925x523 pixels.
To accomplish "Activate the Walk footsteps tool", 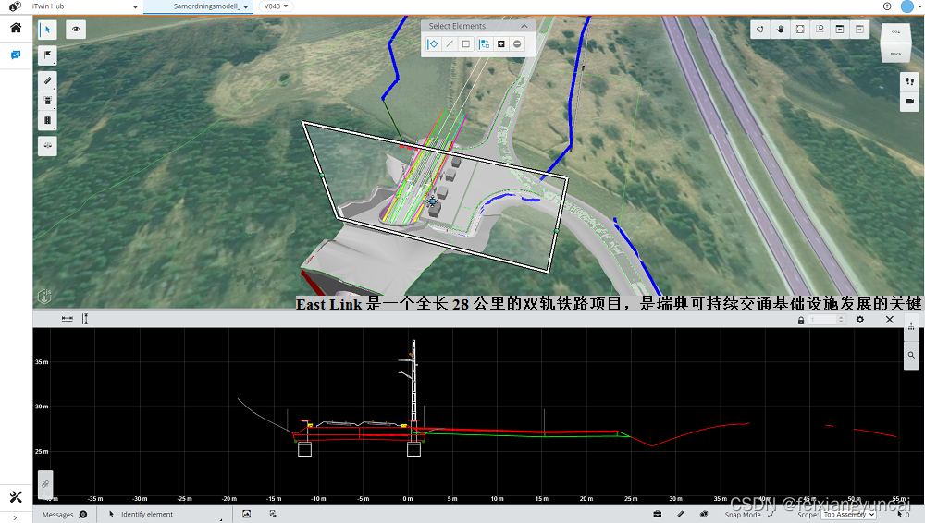I will pyautogui.click(x=909, y=80).
